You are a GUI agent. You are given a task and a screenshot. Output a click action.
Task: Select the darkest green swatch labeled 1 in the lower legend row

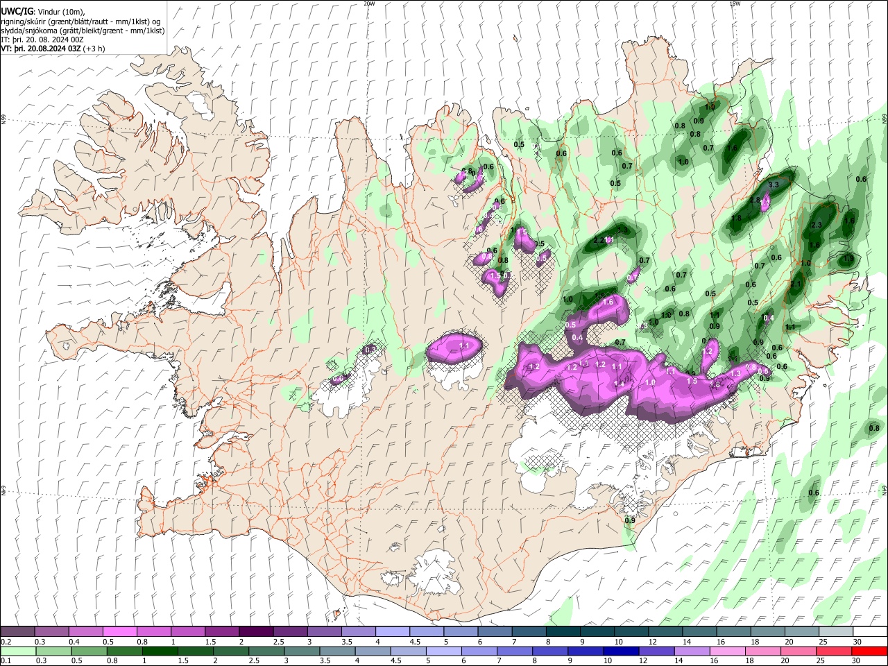(x=160, y=651)
